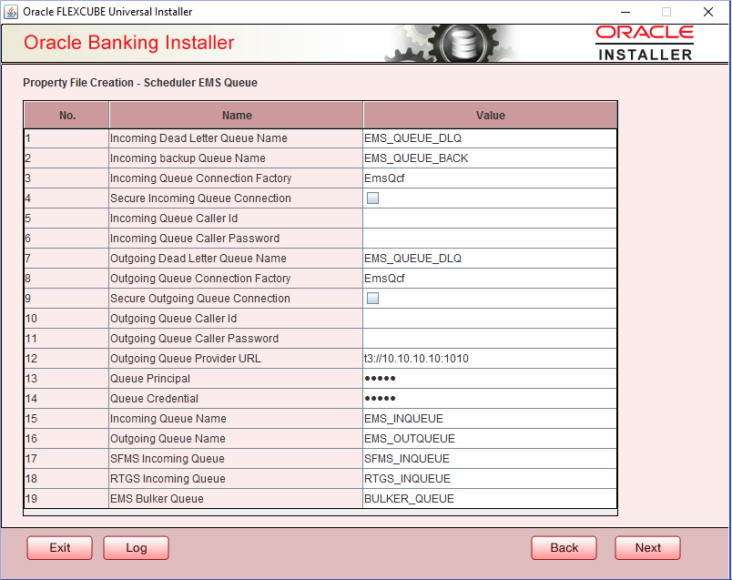The width and height of the screenshot is (732, 580).
Task: Open the installer Log
Action: point(136,547)
